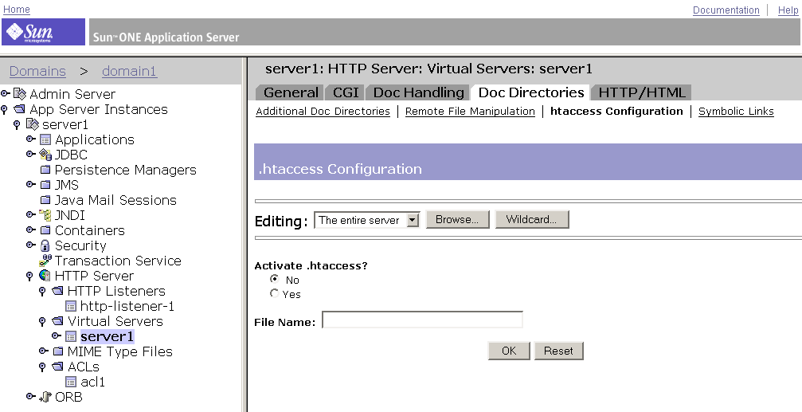802x412 pixels.
Task: Open the Documentation link
Action: point(726,10)
